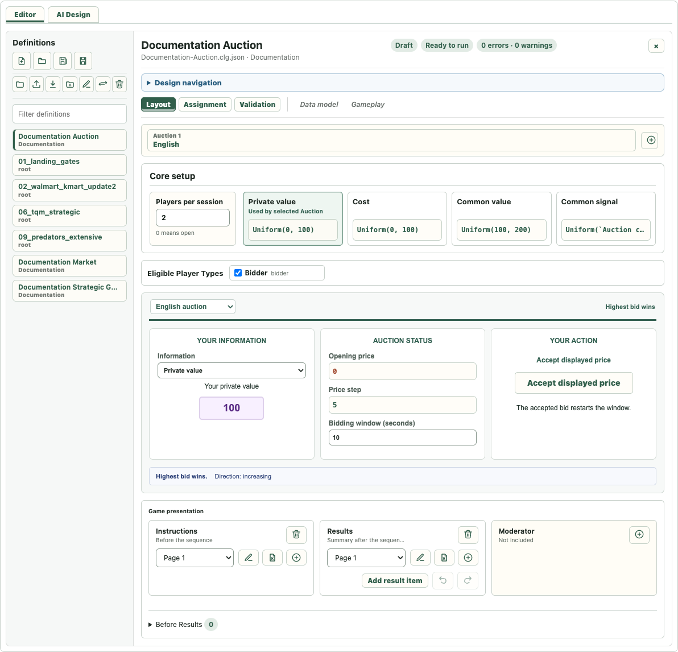Select 02_walmart_kmart_update2 definition
Screen dimensions: 678x652
coord(69,191)
